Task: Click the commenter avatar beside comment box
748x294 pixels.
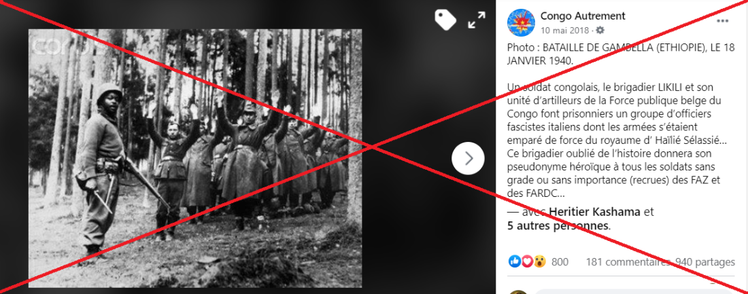Action: coord(518,291)
